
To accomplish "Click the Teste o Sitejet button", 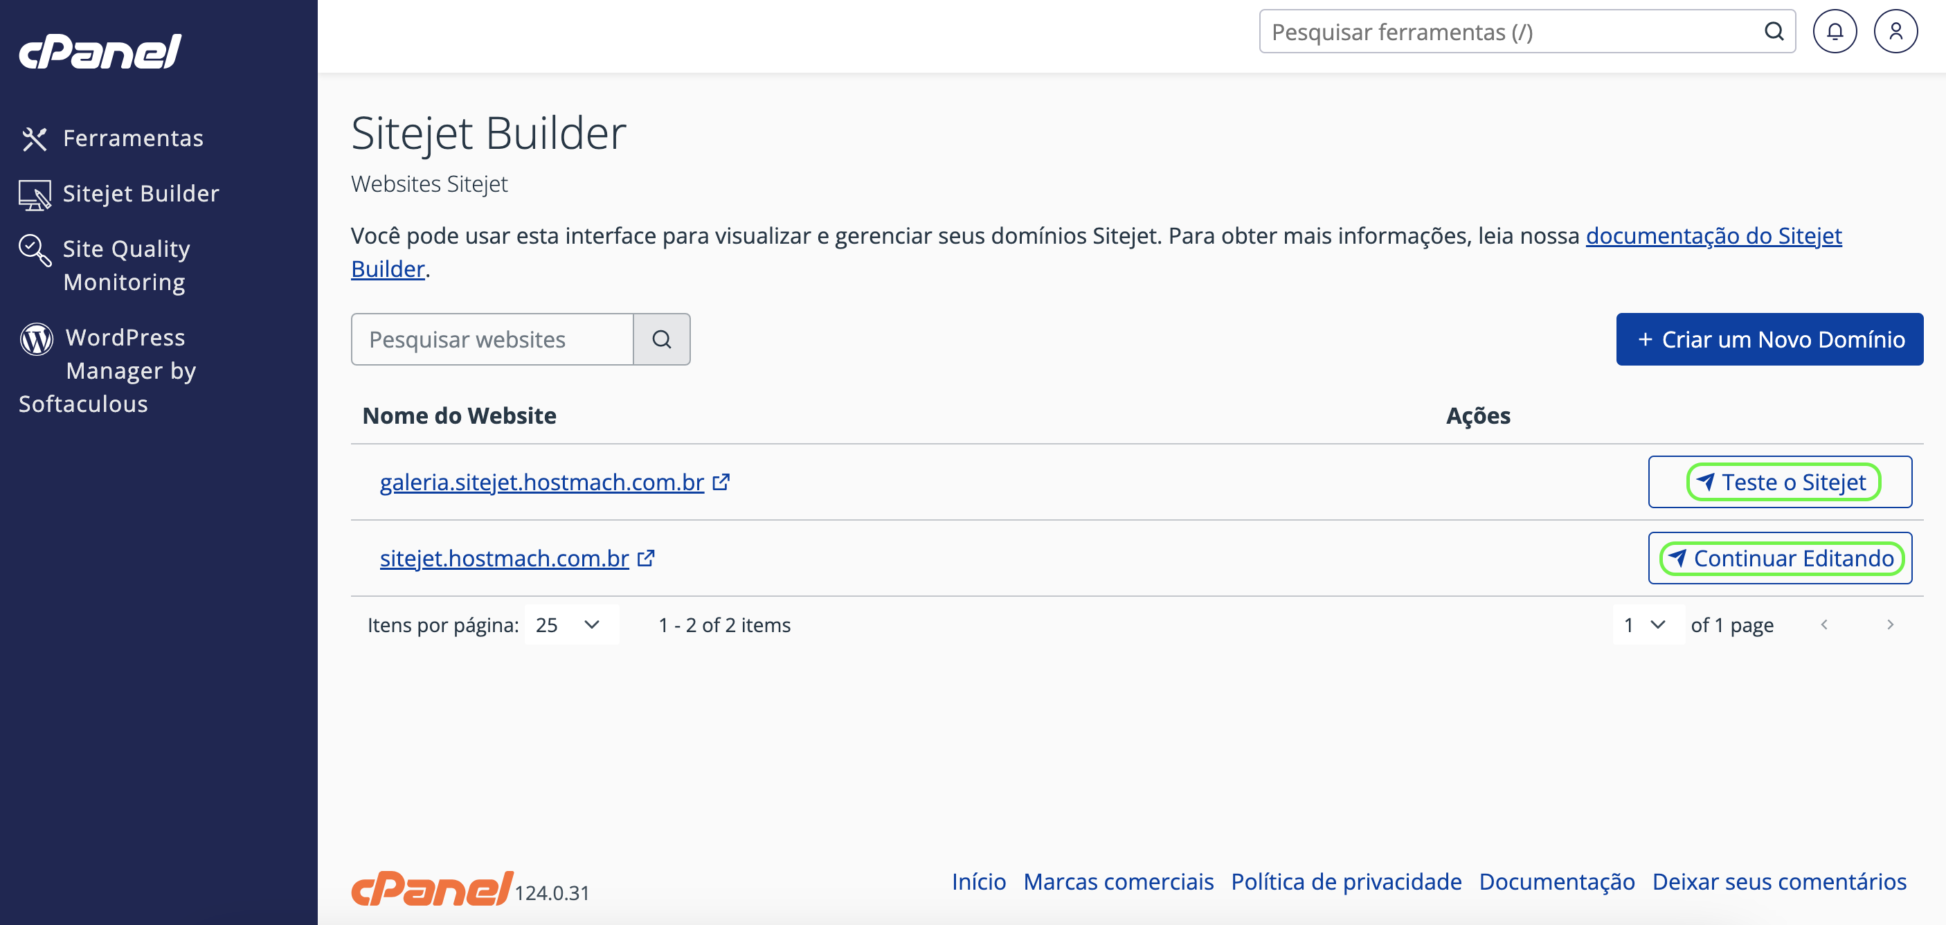I will pyautogui.click(x=1781, y=482).
